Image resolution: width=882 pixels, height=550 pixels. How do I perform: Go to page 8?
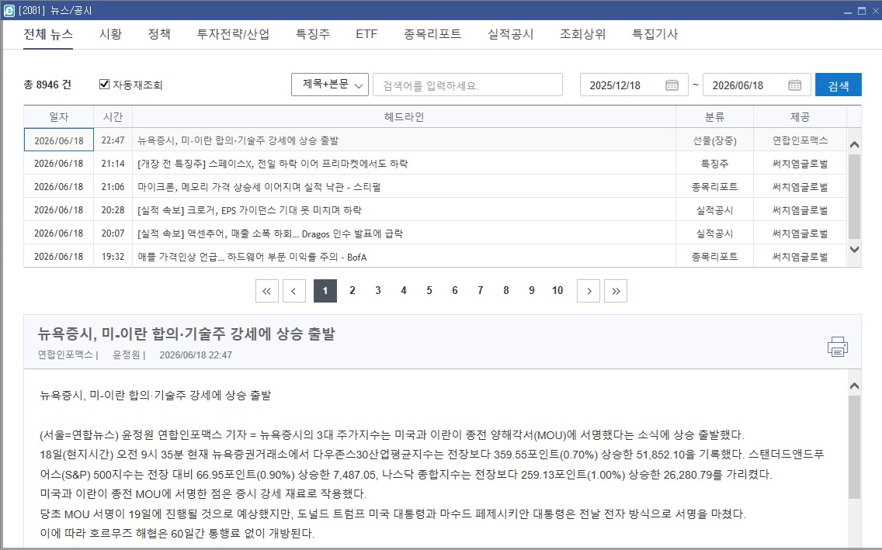[x=505, y=290]
